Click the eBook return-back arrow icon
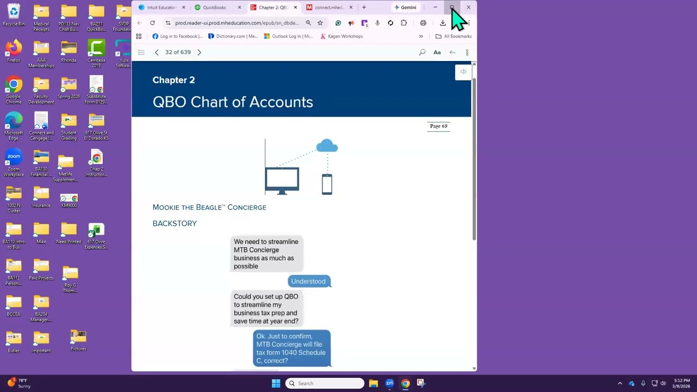 452,52
